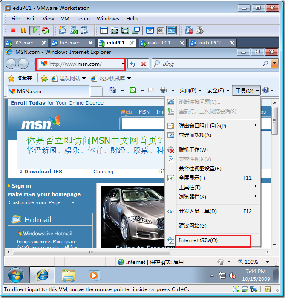
Task: Stop the VM with the red power-off icon
Action: coord(13,30)
